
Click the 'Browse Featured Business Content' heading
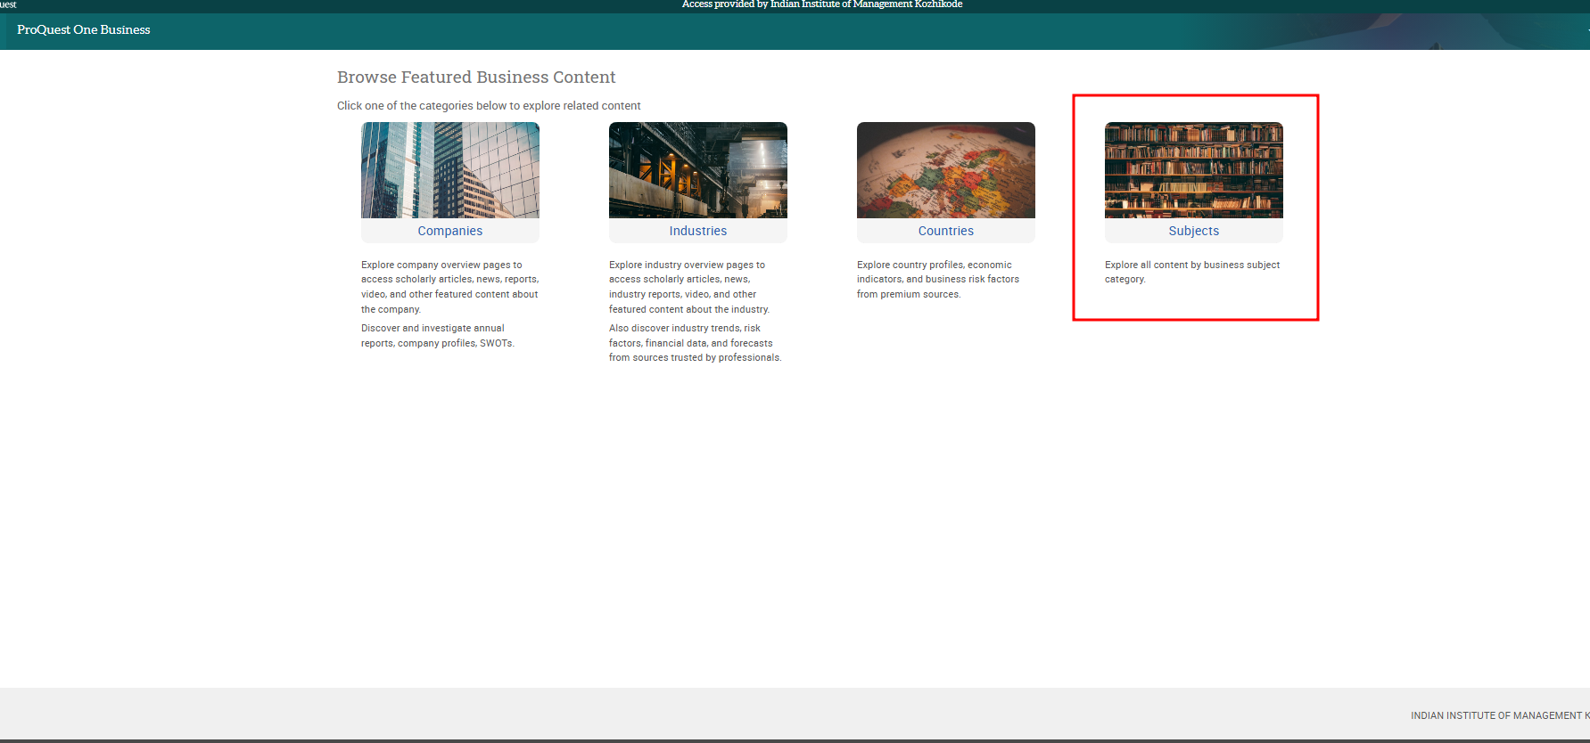coord(476,78)
